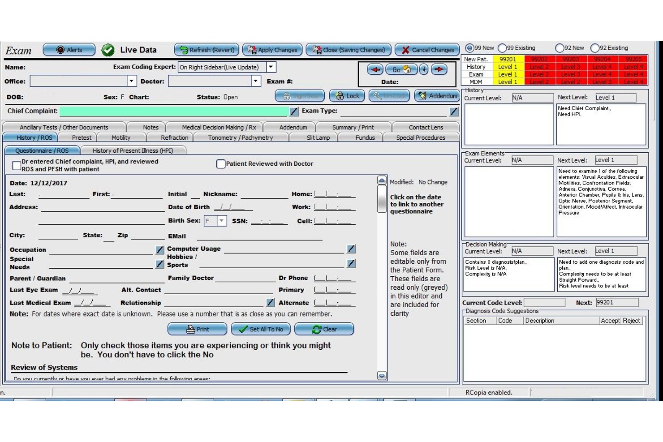
Task: Click the edit pencil for Relationship
Action: click(x=270, y=303)
